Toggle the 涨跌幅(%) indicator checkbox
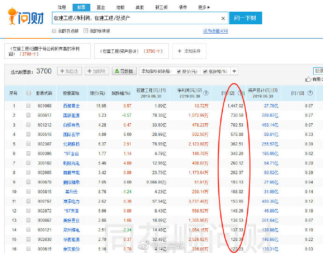 pos(205,71)
